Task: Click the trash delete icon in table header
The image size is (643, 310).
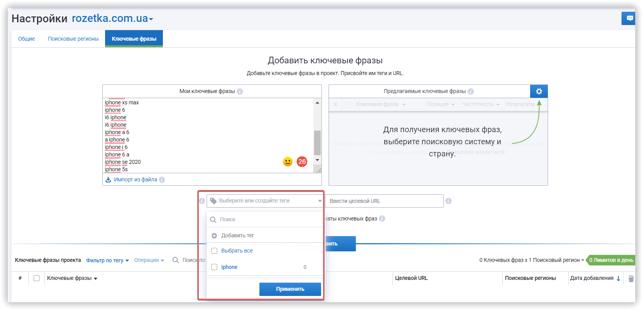Action: pos(631,279)
